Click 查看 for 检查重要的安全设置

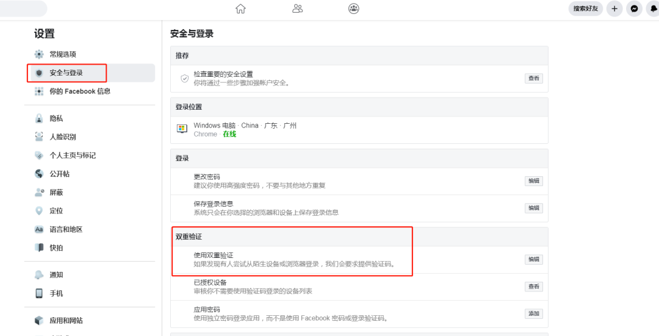pos(534,78)
